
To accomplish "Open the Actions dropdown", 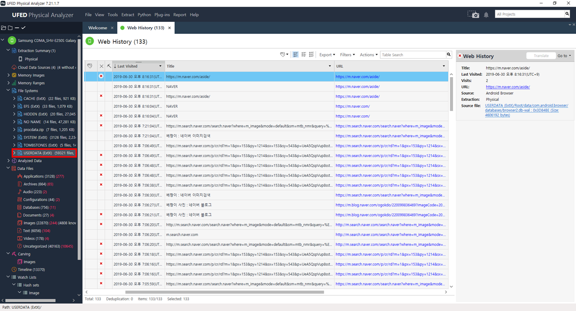I will (368, 55).
